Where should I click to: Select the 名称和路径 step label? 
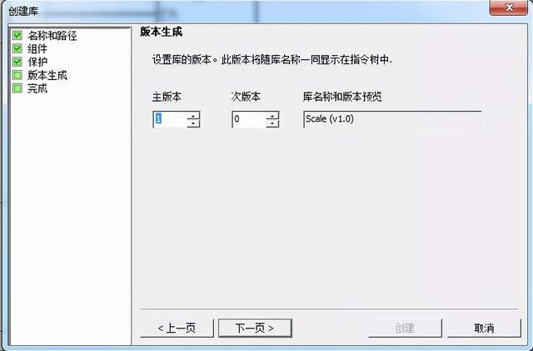point(52,35)
